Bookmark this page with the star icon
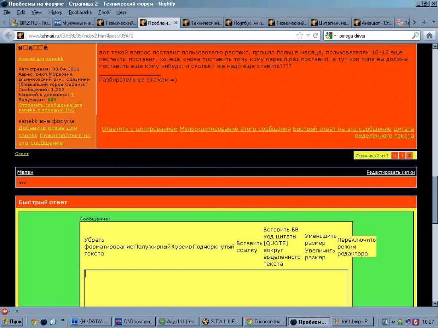This screenshot has height=328, width=438. pyautogui.click(x=300, y=35)
